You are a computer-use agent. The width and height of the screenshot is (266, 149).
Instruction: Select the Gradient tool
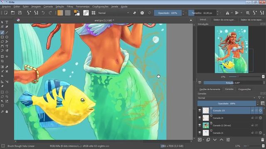[x=2, y=67]
